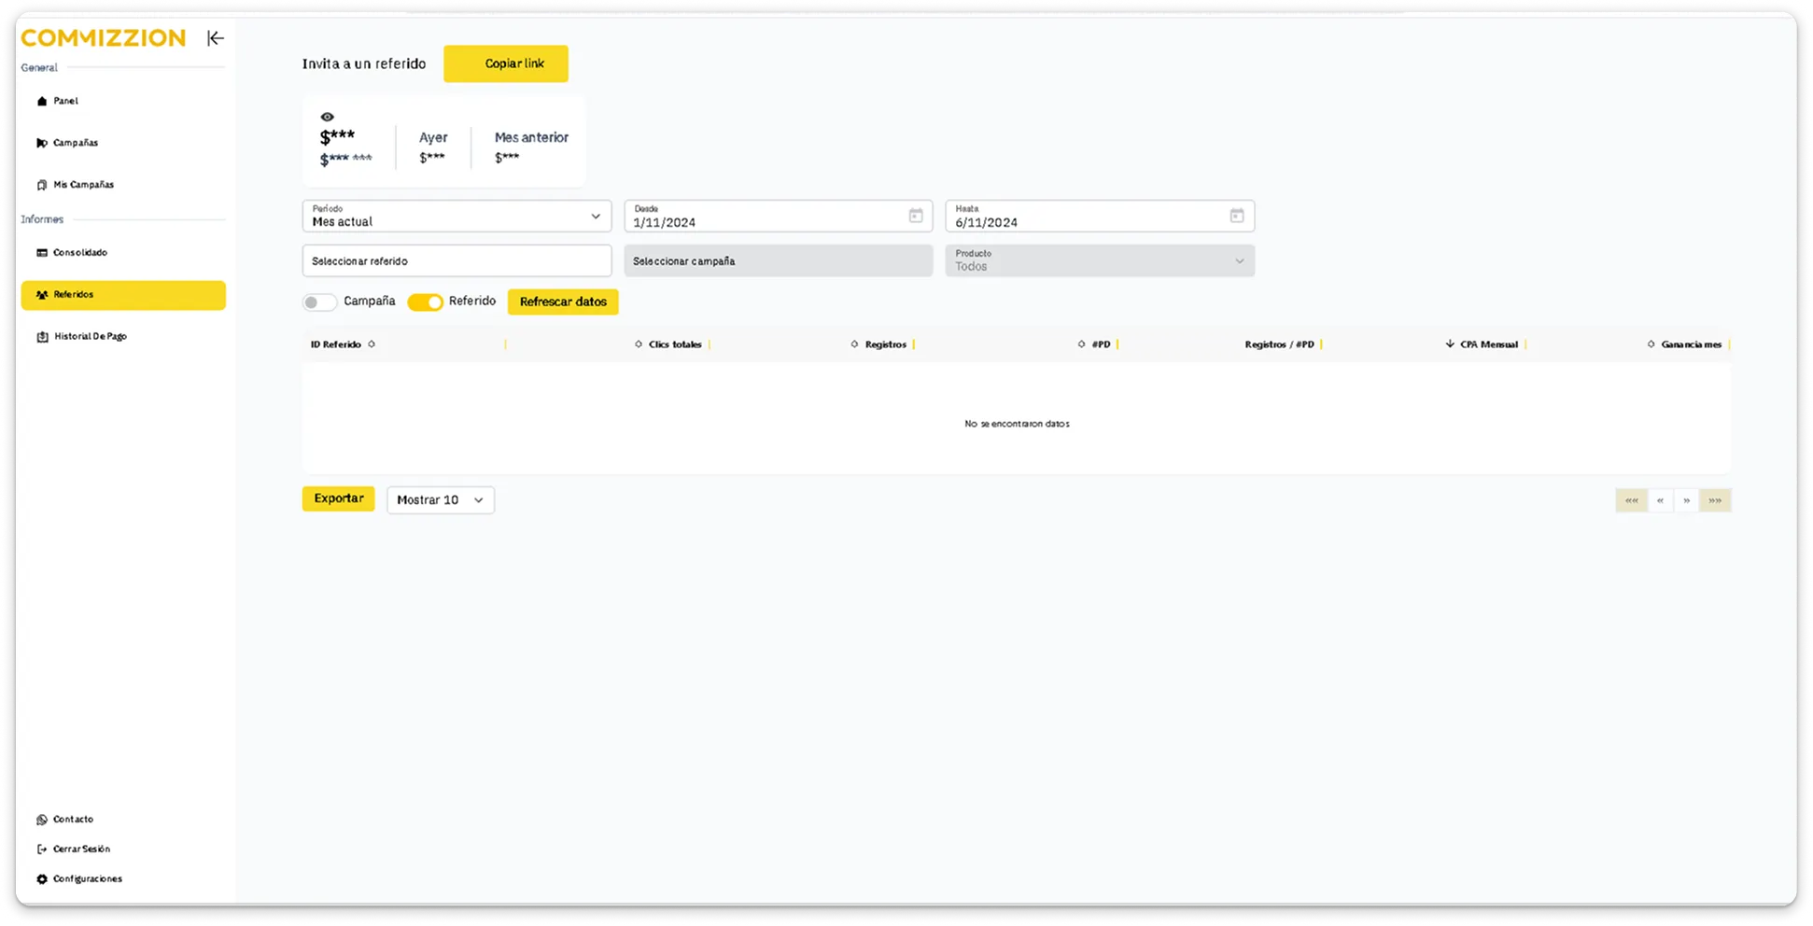1813x926 pixels.
Task: Disable the Referido toggle switch
Action: tap(425, 302)
